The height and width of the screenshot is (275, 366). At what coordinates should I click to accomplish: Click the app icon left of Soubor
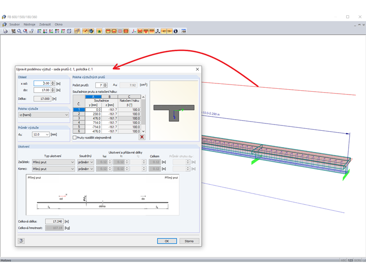tap(4, 24)
